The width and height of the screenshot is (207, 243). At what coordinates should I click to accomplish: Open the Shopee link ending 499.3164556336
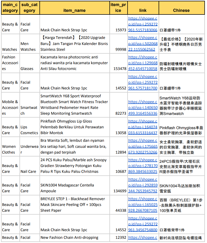pyautogui.click(x=143, y=108)
